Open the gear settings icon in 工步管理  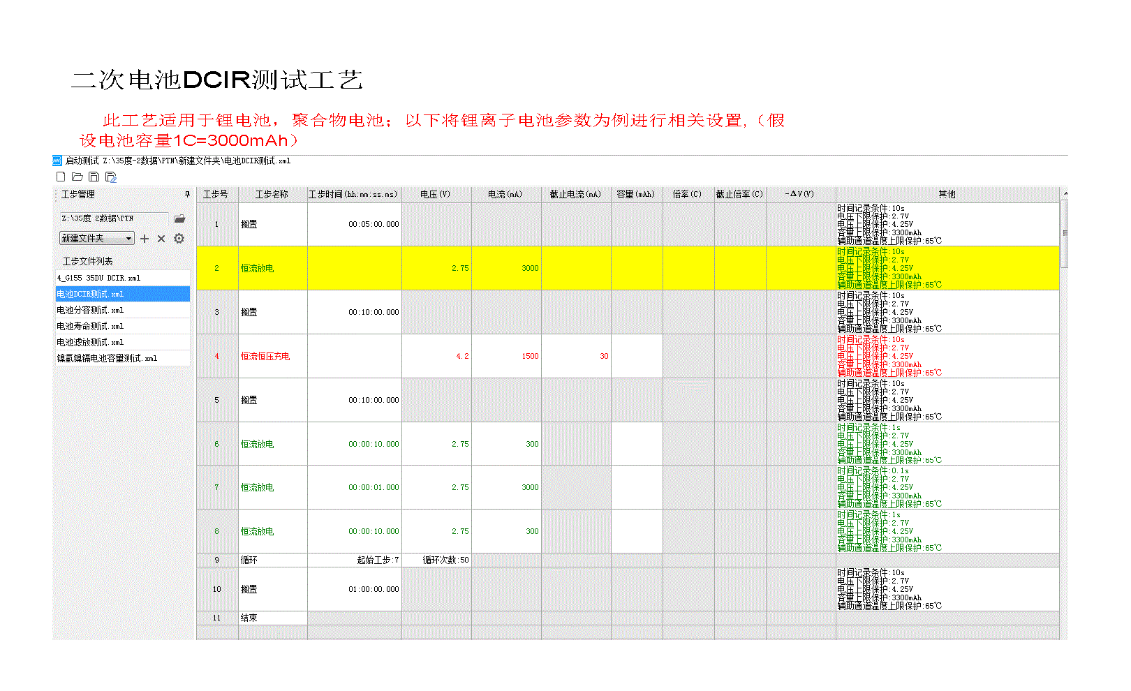179,239
